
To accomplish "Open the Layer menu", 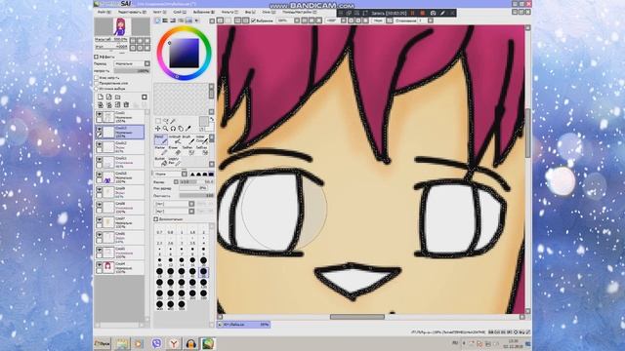I will tap(180, 12).
